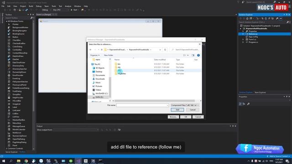Sort by the Date modified column header
This screenshot has height=164, width=292.
click(x=160, y=60)
